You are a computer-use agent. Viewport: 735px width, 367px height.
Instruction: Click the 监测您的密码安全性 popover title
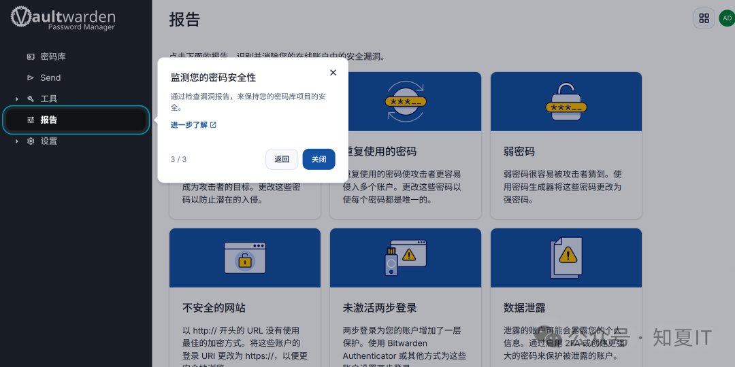click(213, 77)
